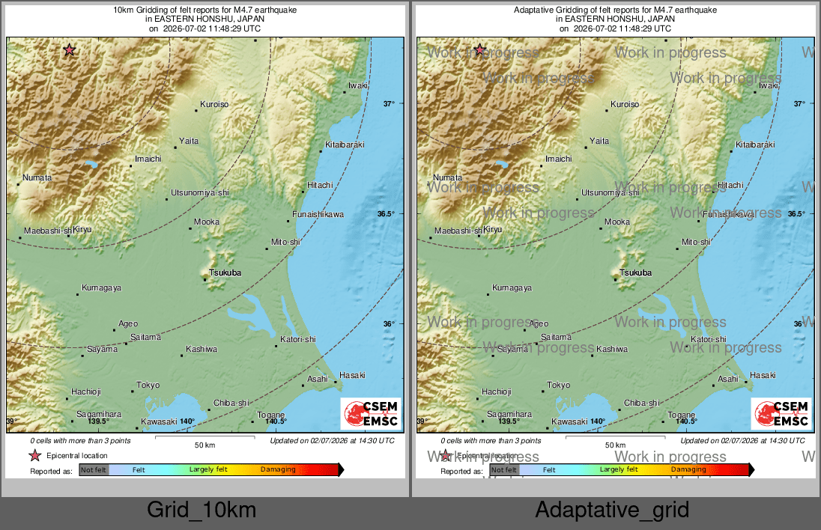Click the Epicentral location legend star under the Grid_10km map
Screen dimensions: 821x530
pos(35,456)
